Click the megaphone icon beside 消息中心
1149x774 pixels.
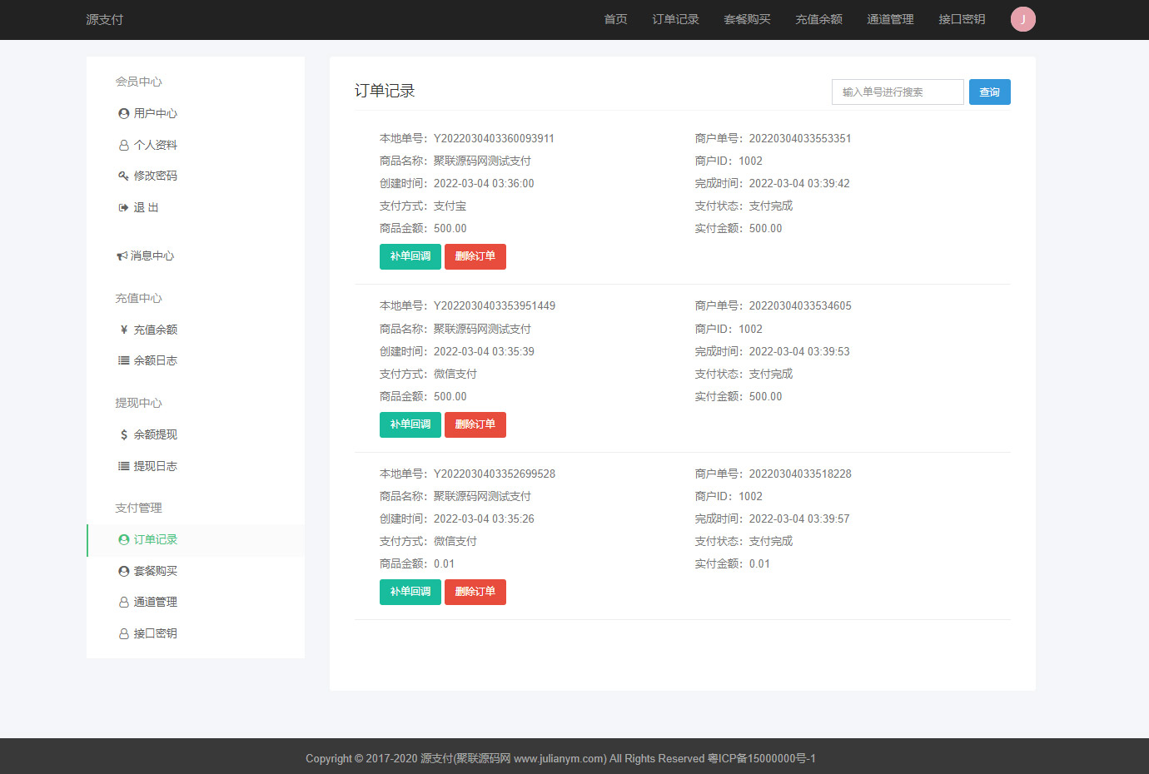click(122, 256)
